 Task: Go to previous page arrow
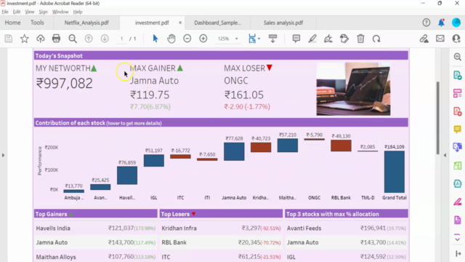click(x=89, y=39)
